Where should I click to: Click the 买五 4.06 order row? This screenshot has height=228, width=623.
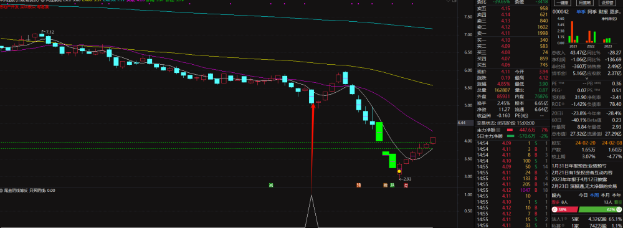tap(513, 65)
